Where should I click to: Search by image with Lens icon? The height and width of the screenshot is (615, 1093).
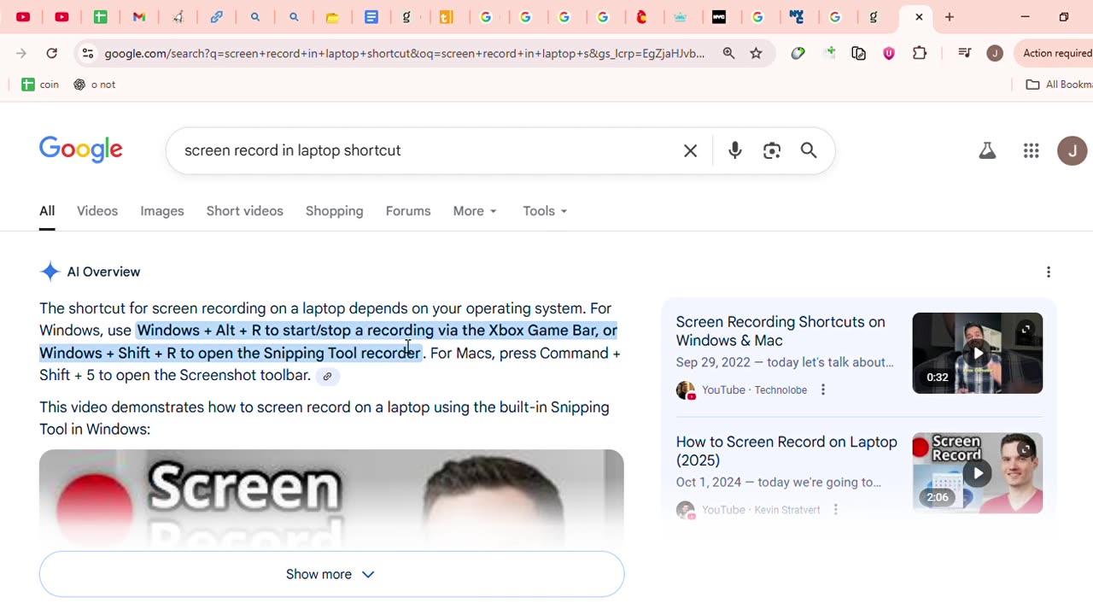[772, 151]
